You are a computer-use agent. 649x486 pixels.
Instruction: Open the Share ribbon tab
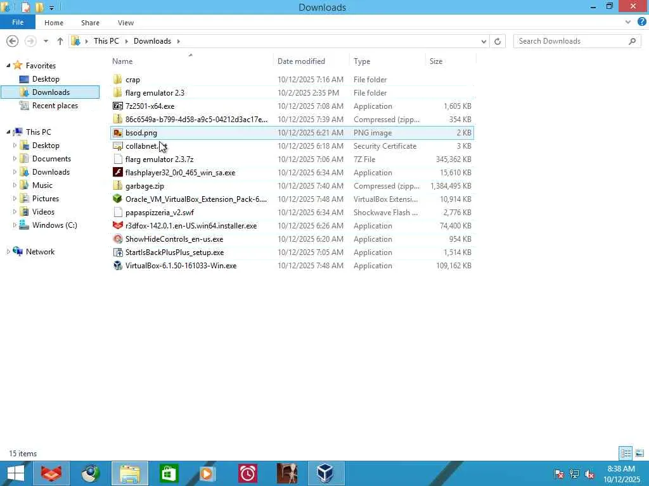(x=90, y=23)
